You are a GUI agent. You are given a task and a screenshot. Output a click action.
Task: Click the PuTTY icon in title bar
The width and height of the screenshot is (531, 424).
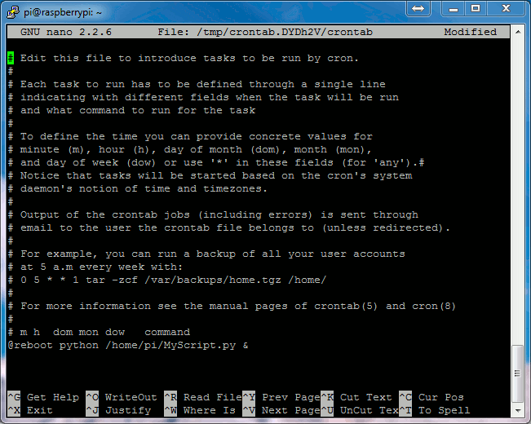coord(13,12)
